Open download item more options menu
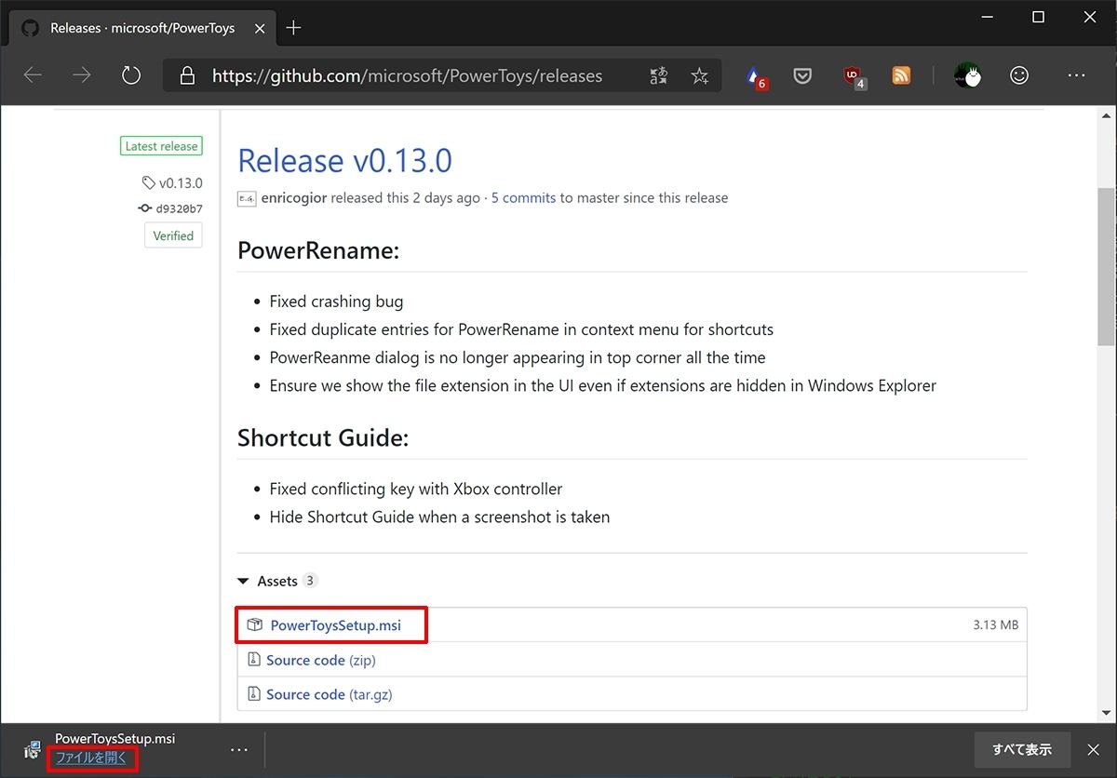Image resolution: width=1117 pixels, height=778 pixels. pos(239,749)
